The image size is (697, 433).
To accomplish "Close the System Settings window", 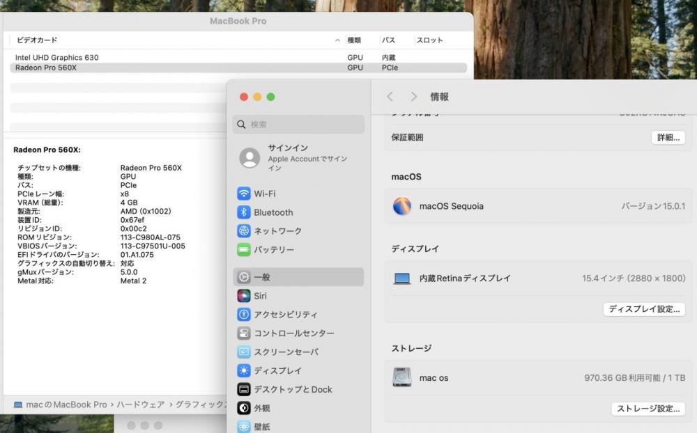I will [244, 97].
